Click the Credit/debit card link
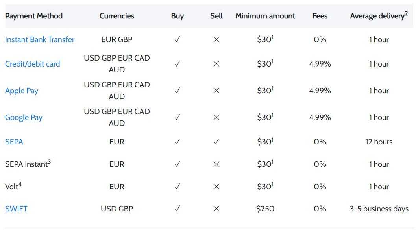The width and height of the screenshot is (416, 231). [33, 64]
